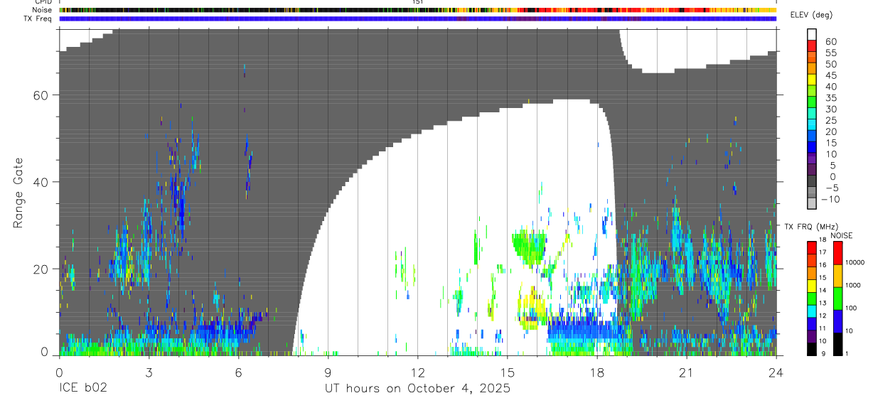Click the blue 10–100 NOISE colorbar segment

click(837, 320)
